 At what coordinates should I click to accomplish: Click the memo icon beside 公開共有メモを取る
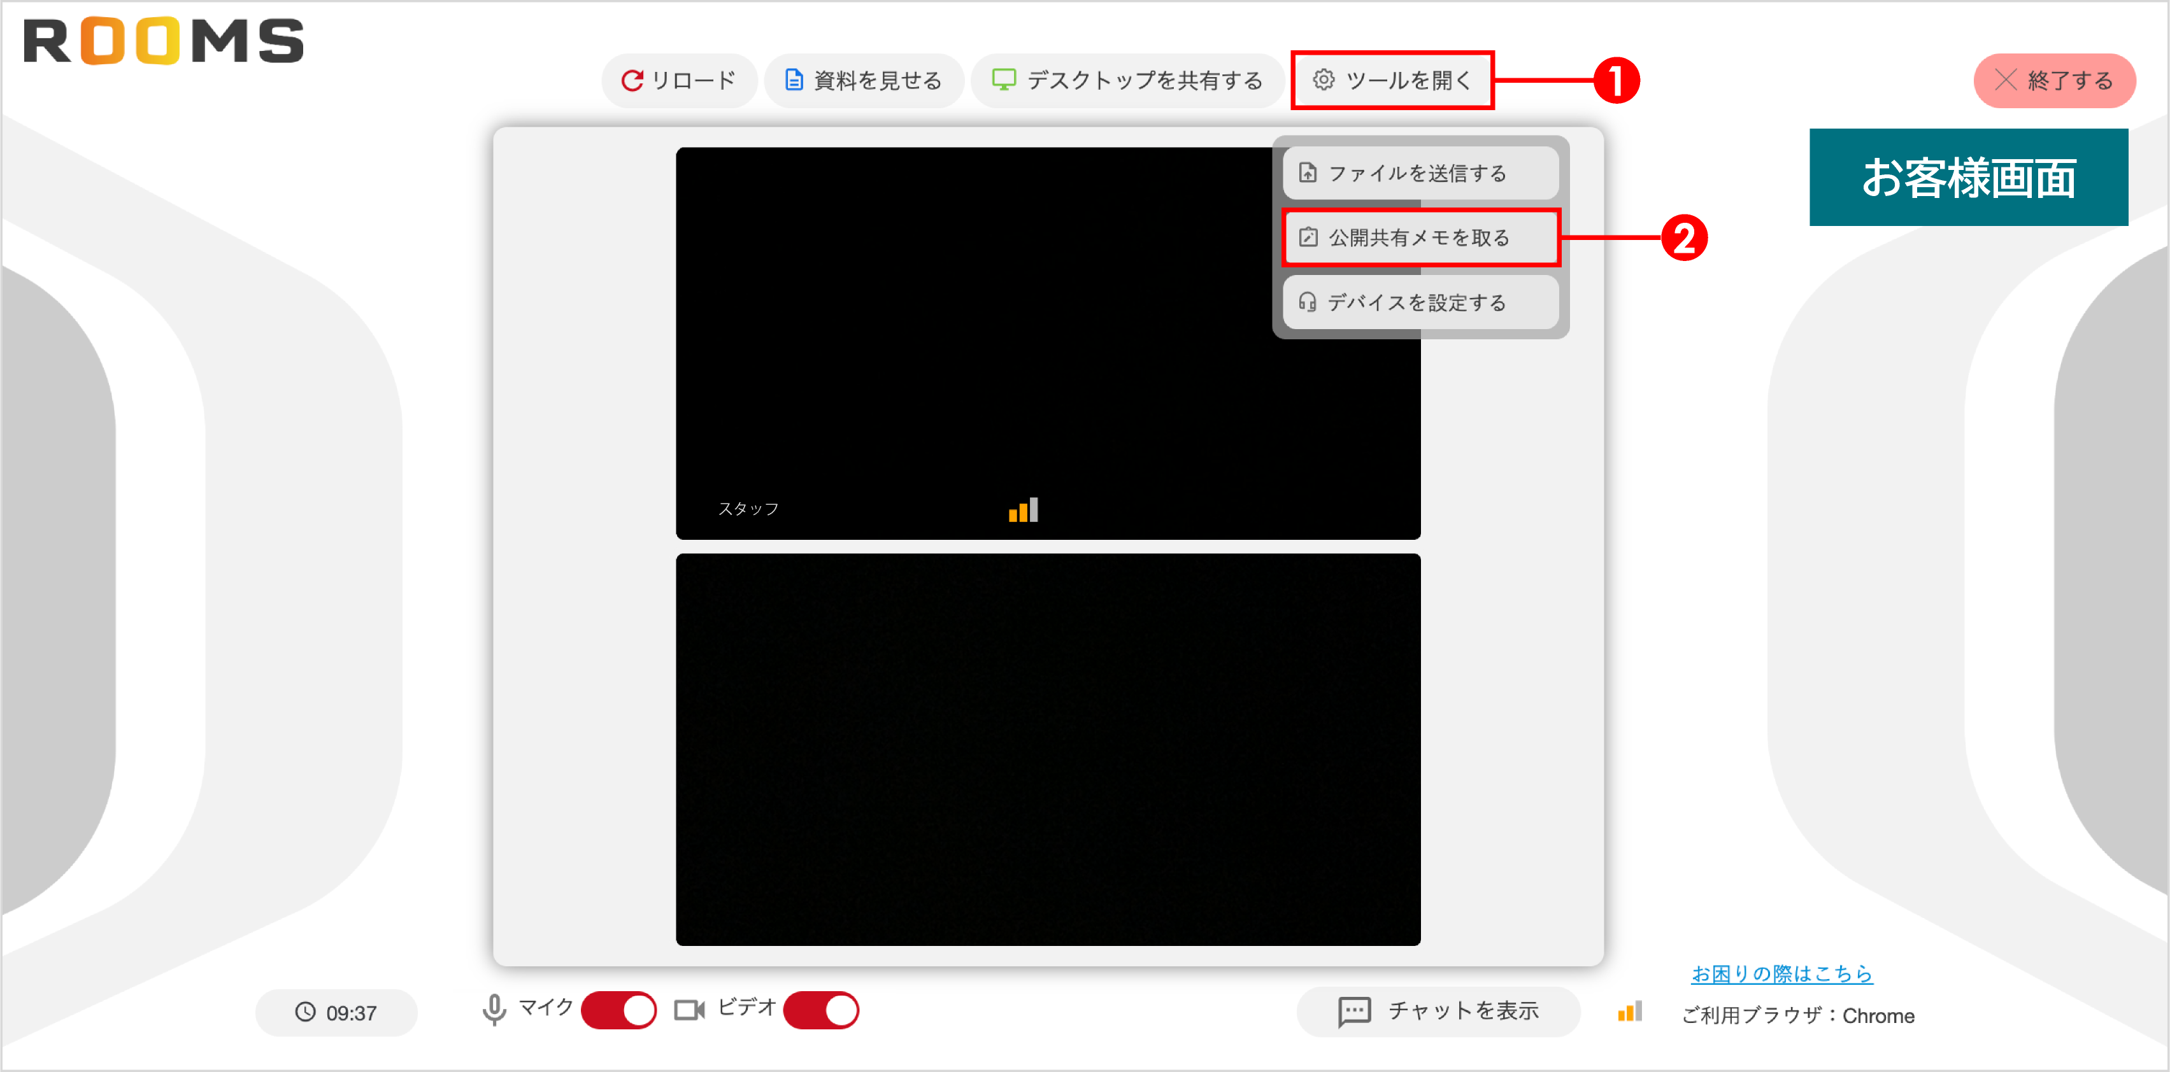1308,237
